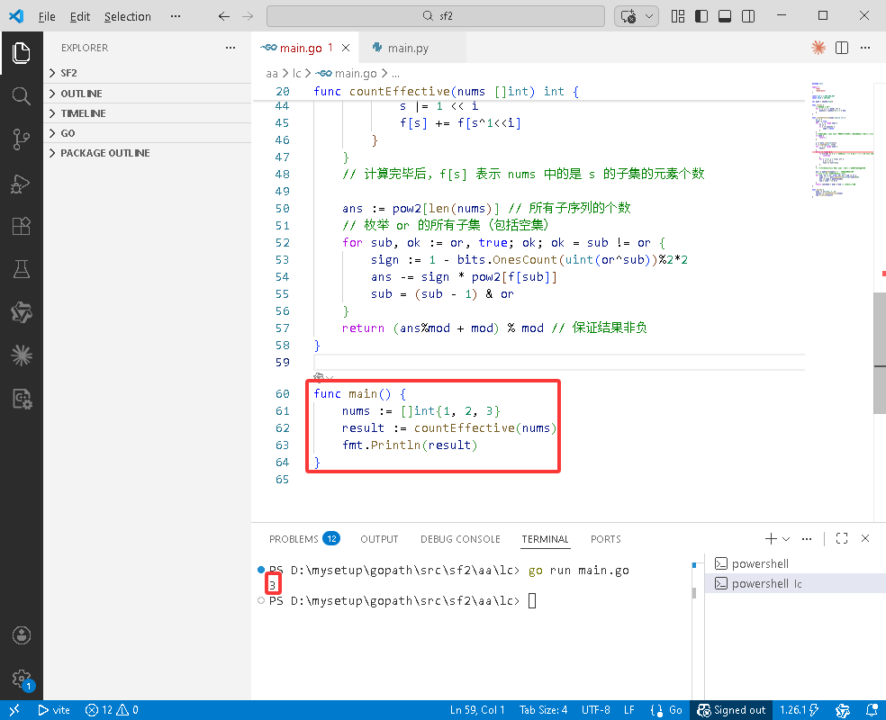Create a new terminal with plus icon
This screenshot has width=886, height=720.
(771, 539)
